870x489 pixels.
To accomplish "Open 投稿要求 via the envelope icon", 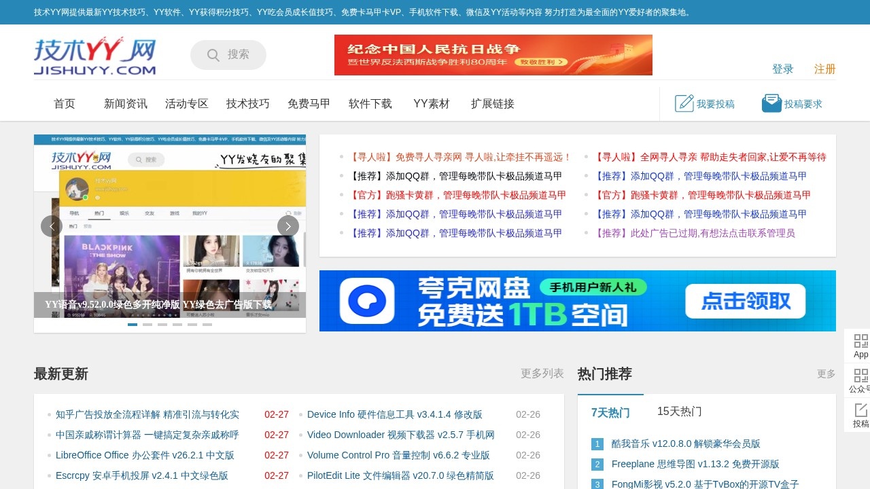I will pos(771,103).
